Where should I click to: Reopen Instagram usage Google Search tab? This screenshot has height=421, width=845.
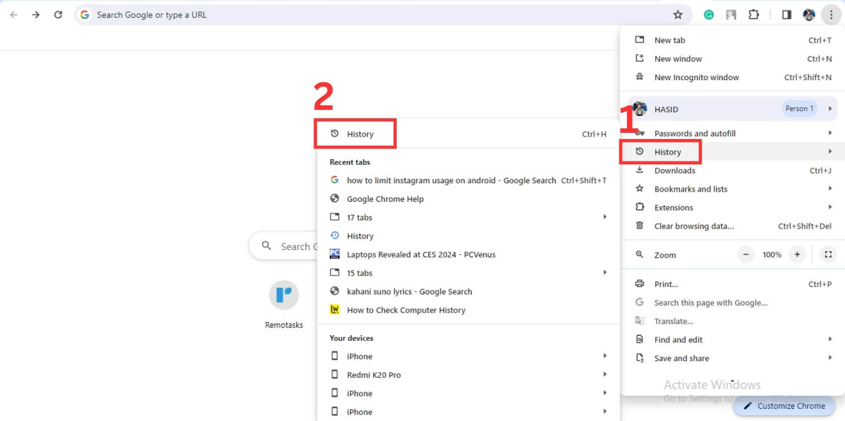(468, 181)
